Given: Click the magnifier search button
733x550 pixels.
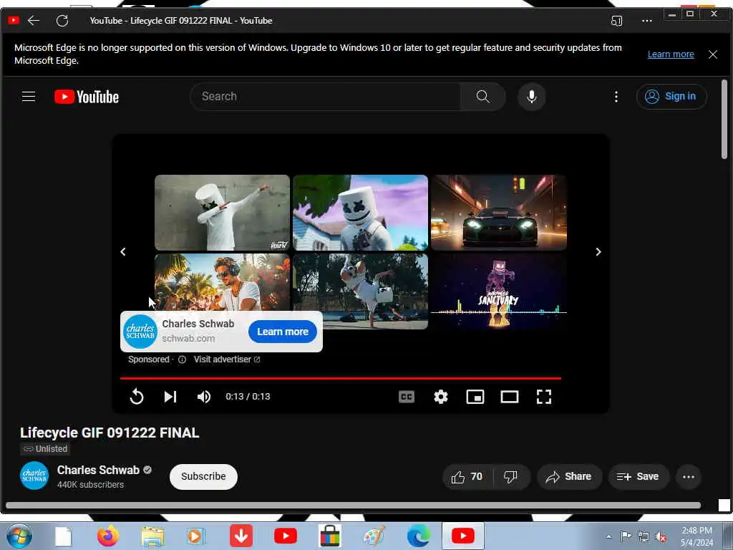Looking at the screenshot, I should (x=483, y=97).
